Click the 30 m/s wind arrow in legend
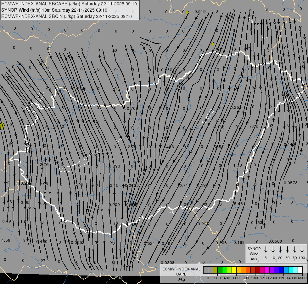308x284 pixels. point(287,250)
